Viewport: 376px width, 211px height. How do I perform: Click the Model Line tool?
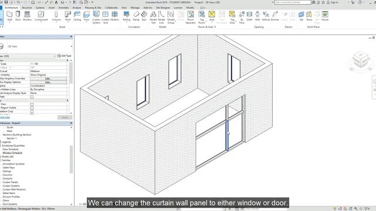(x=162, y=17)
